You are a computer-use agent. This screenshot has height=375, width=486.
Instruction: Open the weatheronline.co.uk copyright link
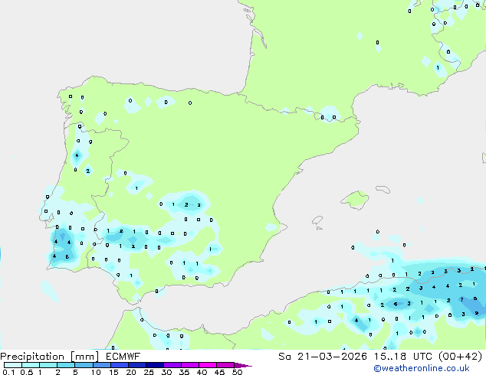pos(421,368)
